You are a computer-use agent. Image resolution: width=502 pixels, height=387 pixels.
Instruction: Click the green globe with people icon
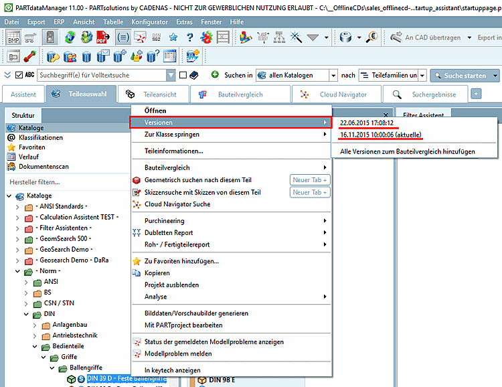(x=86, y=37)
